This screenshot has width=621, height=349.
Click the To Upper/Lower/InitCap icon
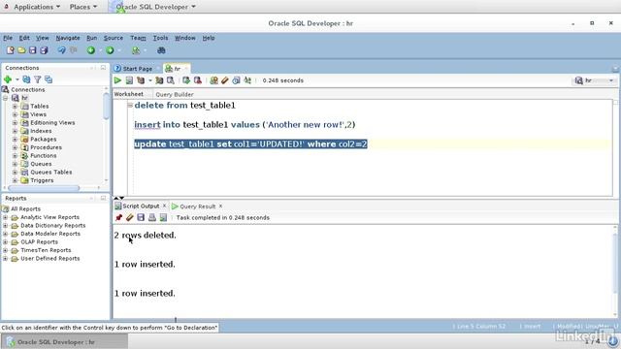247,80
